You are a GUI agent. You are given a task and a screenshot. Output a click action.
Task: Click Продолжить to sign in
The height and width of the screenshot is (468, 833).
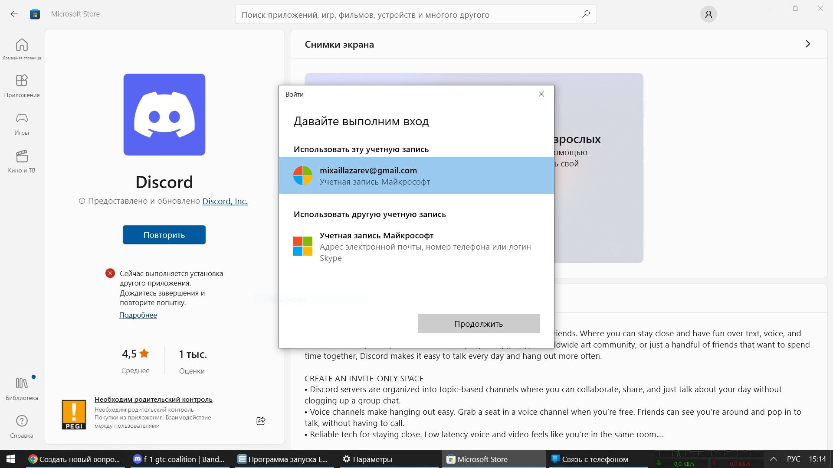tap(479, 323)
